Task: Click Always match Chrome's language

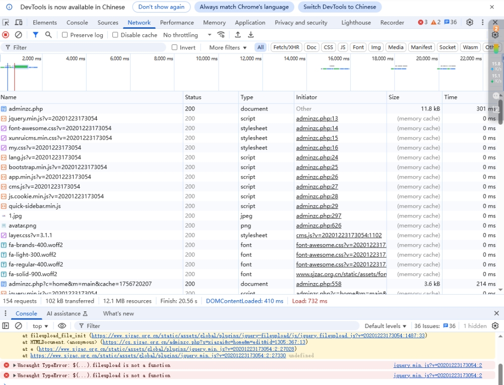Action: point(244,7)
